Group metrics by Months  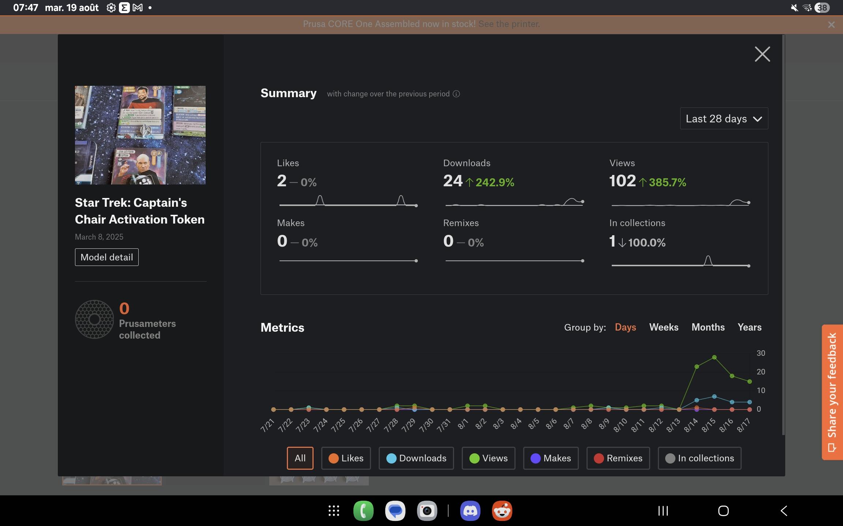(708, 327)
